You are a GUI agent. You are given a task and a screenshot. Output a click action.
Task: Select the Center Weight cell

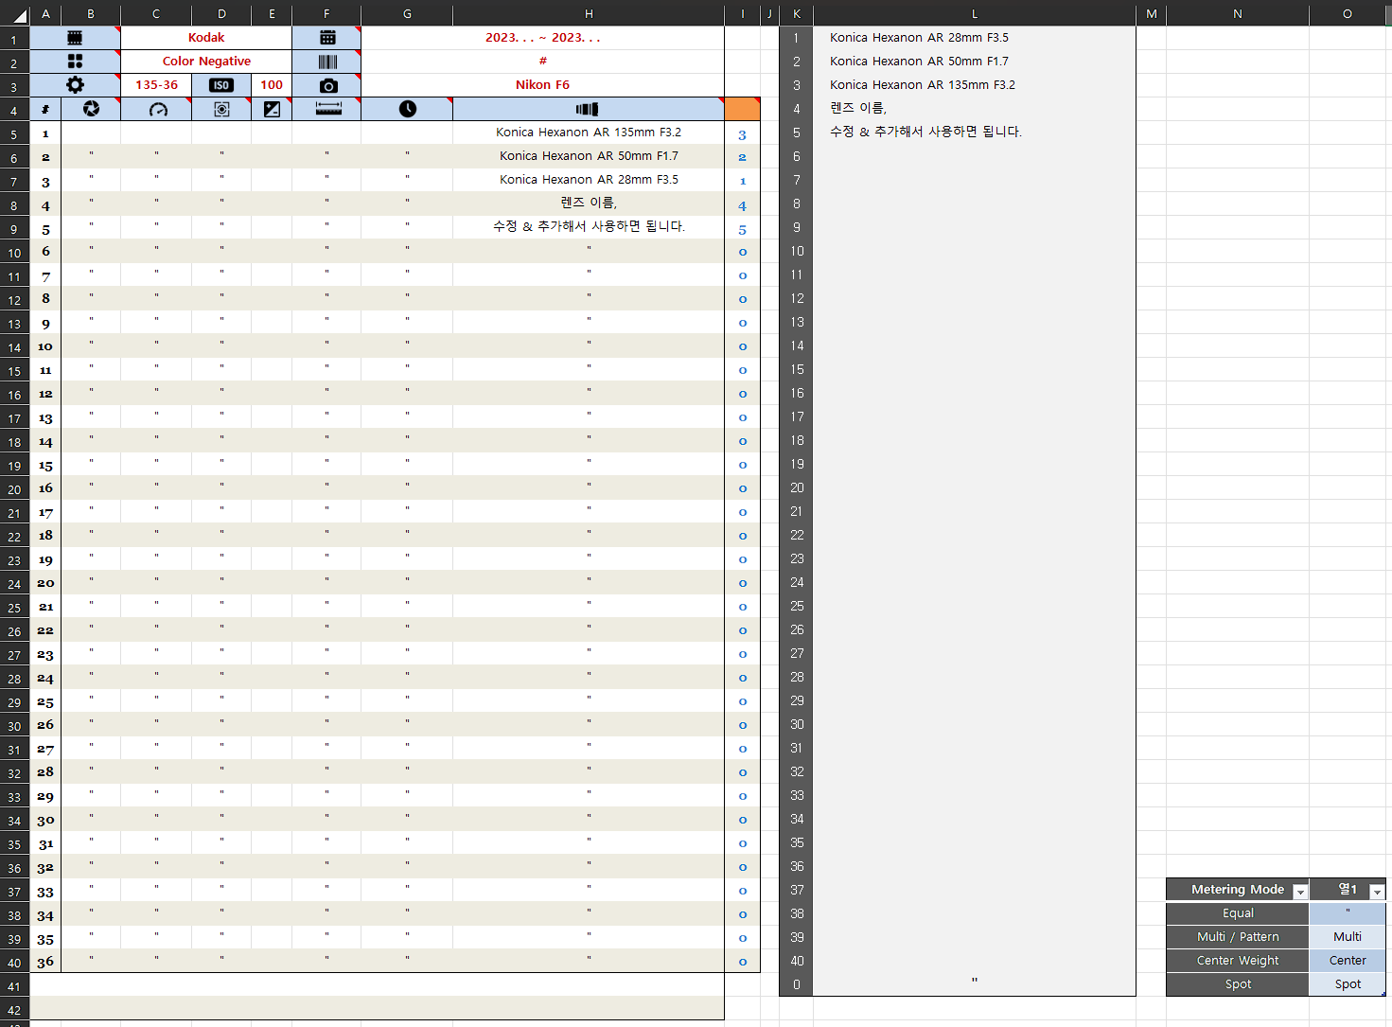[1237, 961]
